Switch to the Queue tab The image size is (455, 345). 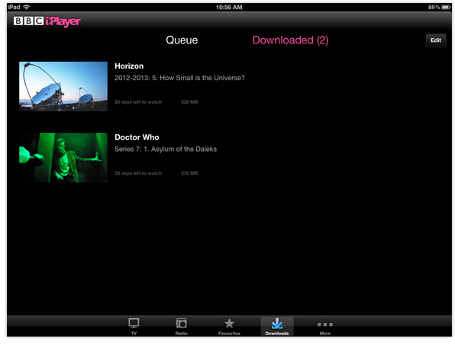coord(182,40)
